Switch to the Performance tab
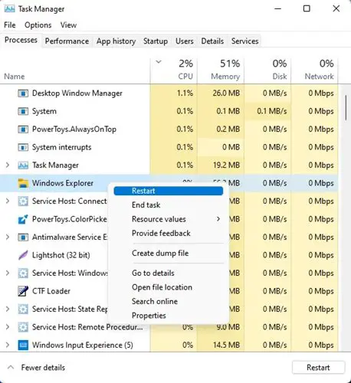Screen dimensions: 351x383 [x=67, y=41]
